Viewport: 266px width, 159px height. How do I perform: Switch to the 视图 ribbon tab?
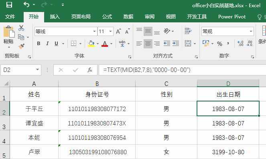(x=171, y=16)
